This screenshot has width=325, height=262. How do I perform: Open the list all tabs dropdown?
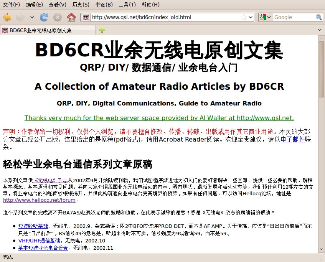[319, 30]
